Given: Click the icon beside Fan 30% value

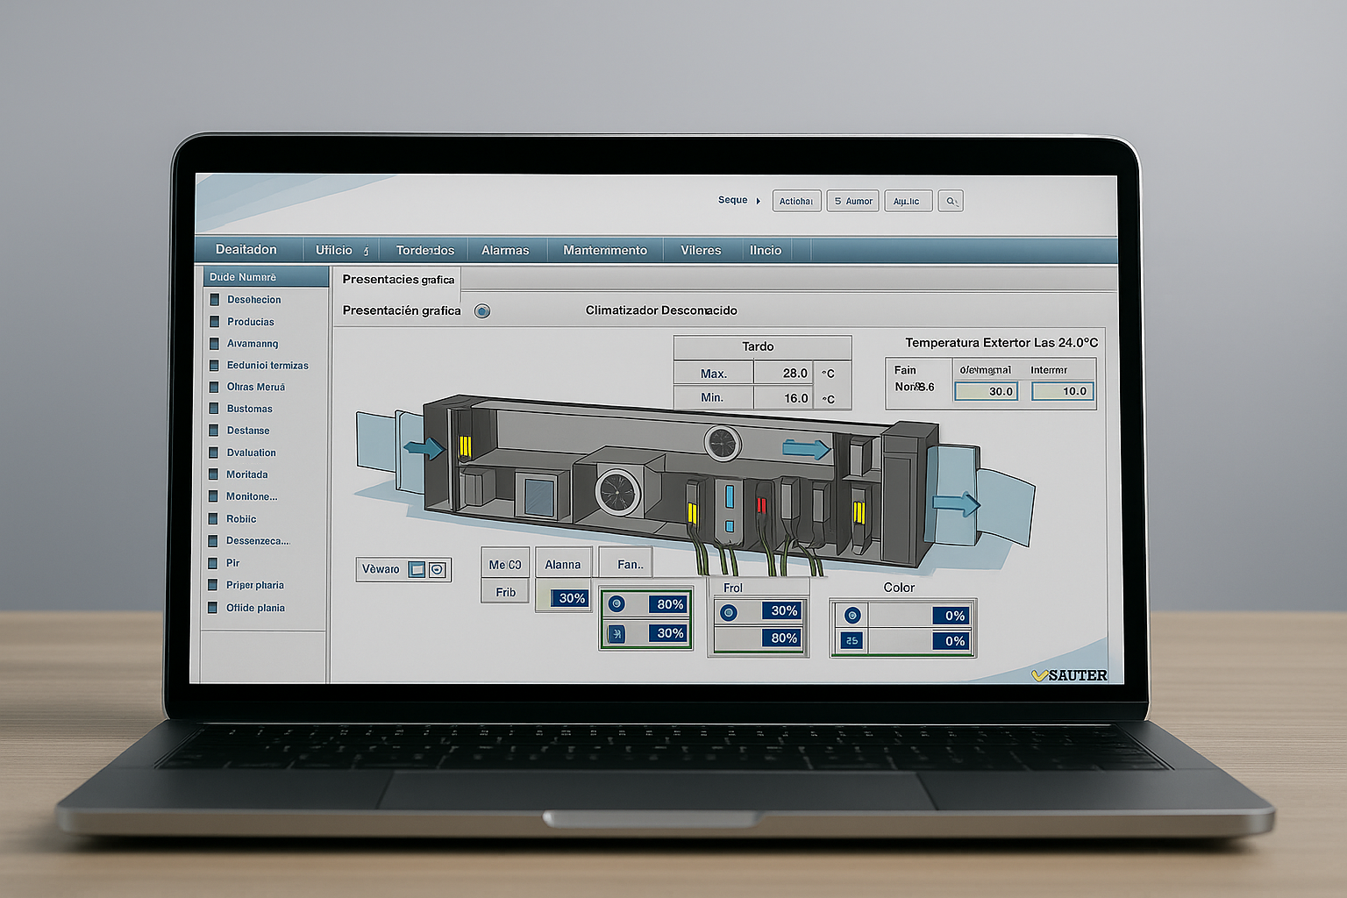Looking at the screenshot, I should (x=616, y=633).
